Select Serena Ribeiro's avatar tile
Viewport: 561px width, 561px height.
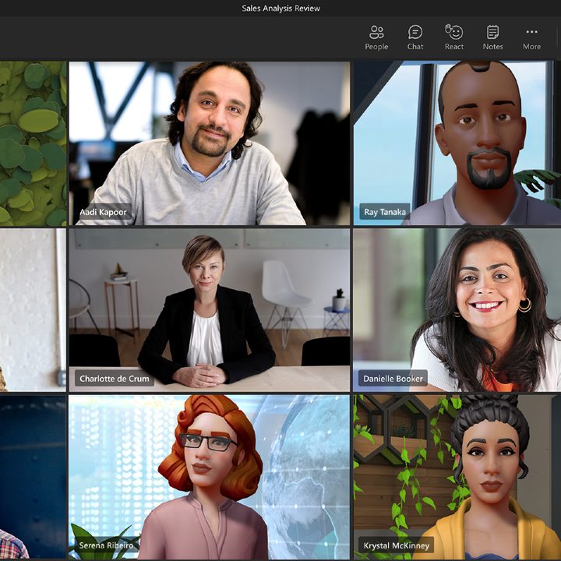pos(209,475)
